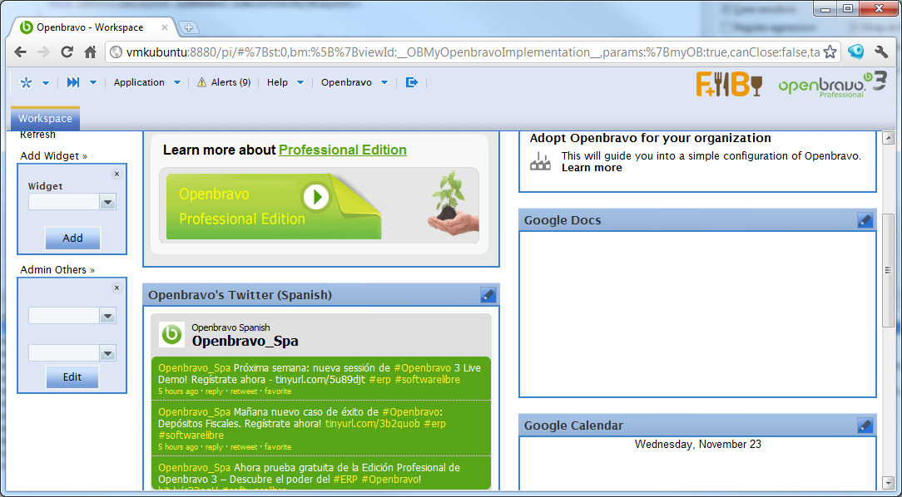This screenshot has height=497, width=902.
Task: Open new browser tab button
Action: (x=188, y=27)
